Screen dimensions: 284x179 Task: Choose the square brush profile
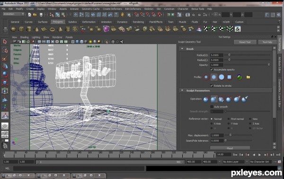229,77
